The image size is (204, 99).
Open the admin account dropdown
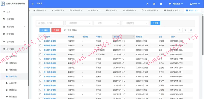(195, 4)
